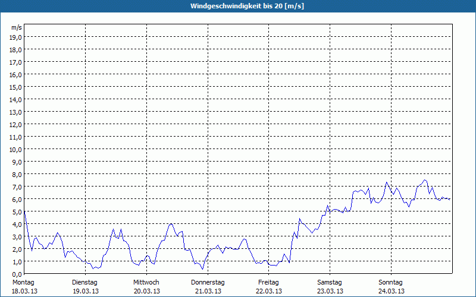Click the '13,0' y-axis label
476x297 pixels.
click(16, 112)
